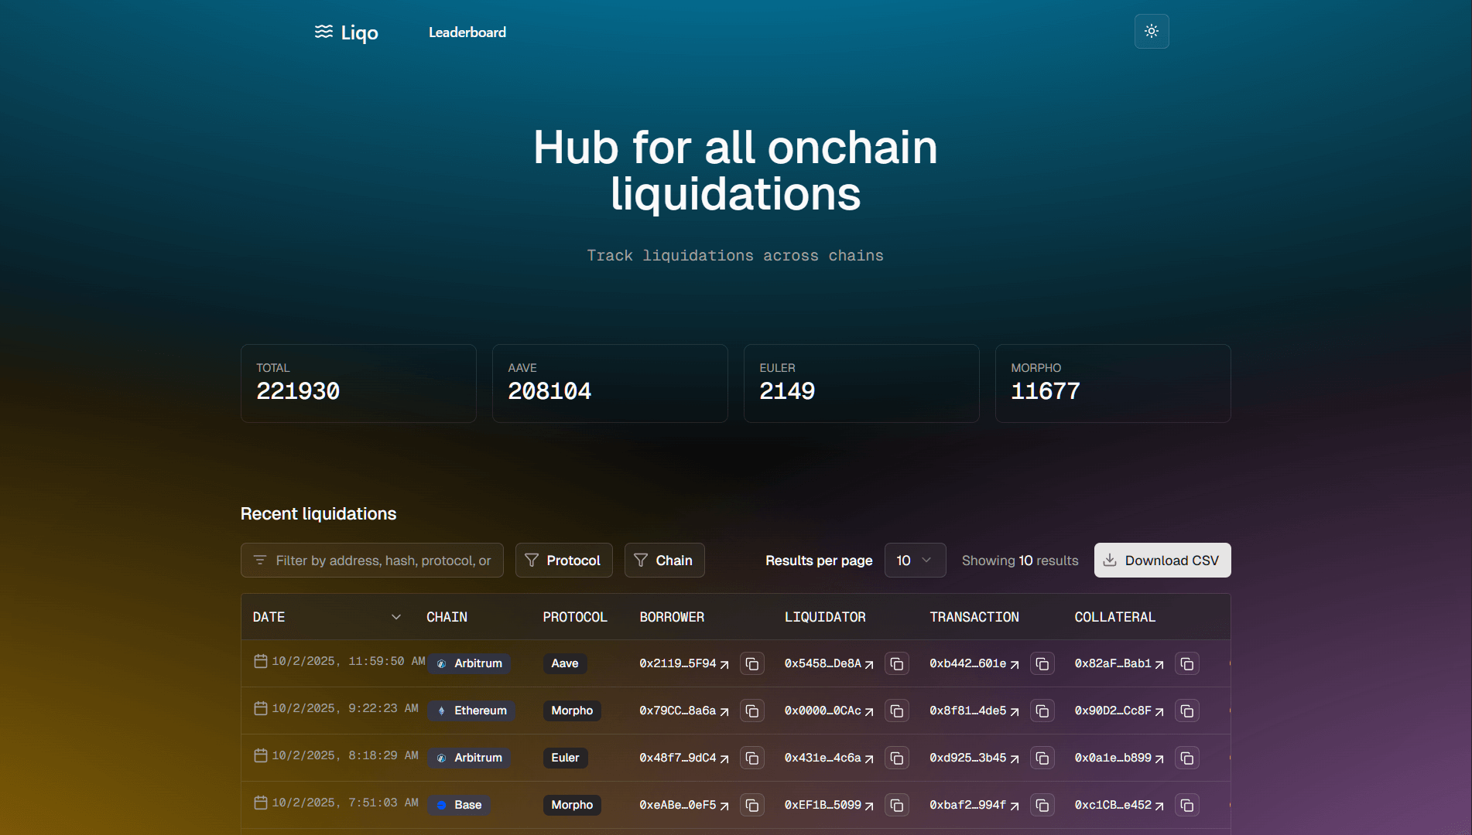Copy borrower address 0xeABe…0eF5

coord(751,806)
